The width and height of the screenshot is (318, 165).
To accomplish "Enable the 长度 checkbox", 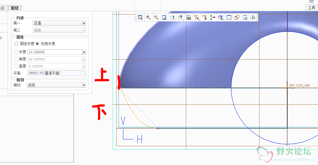I will point(16,52).
